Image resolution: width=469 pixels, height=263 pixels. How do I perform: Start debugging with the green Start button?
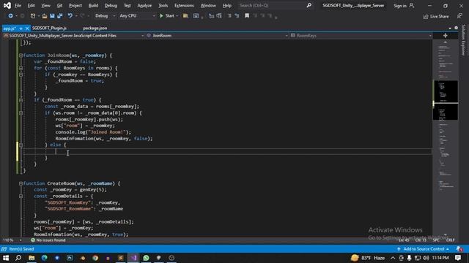pos(167,16)
